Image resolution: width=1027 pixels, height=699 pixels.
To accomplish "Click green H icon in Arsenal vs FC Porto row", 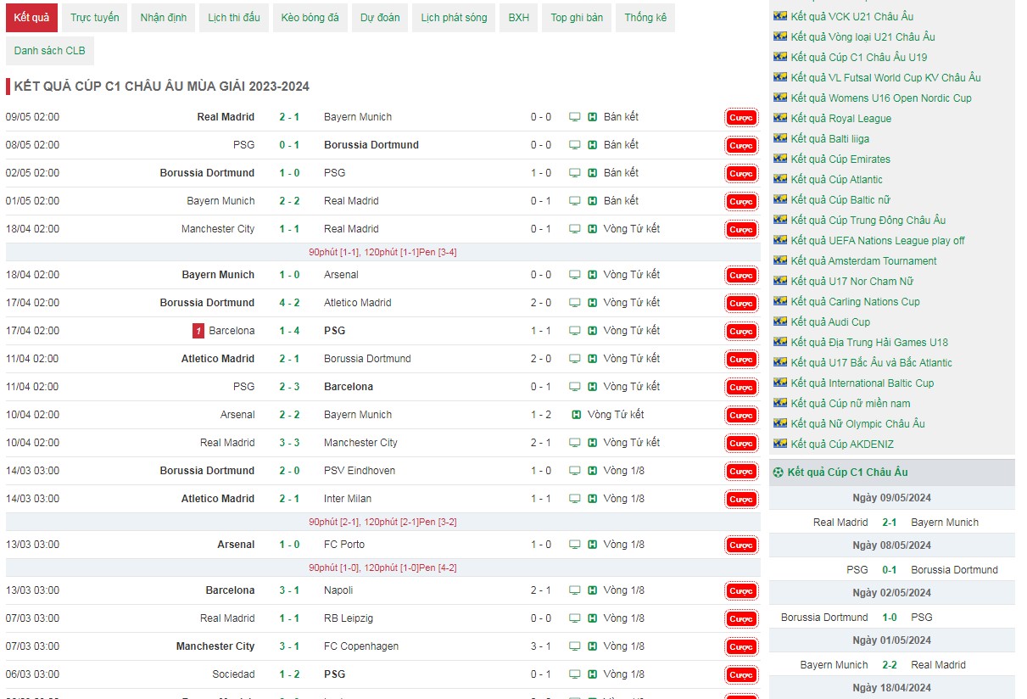I will pos(593,545).
